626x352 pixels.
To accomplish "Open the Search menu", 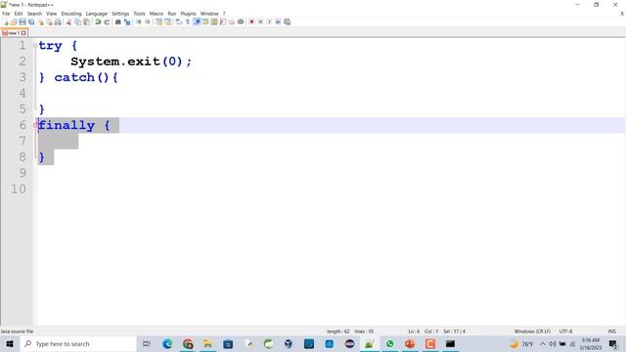I will (34, 14).
